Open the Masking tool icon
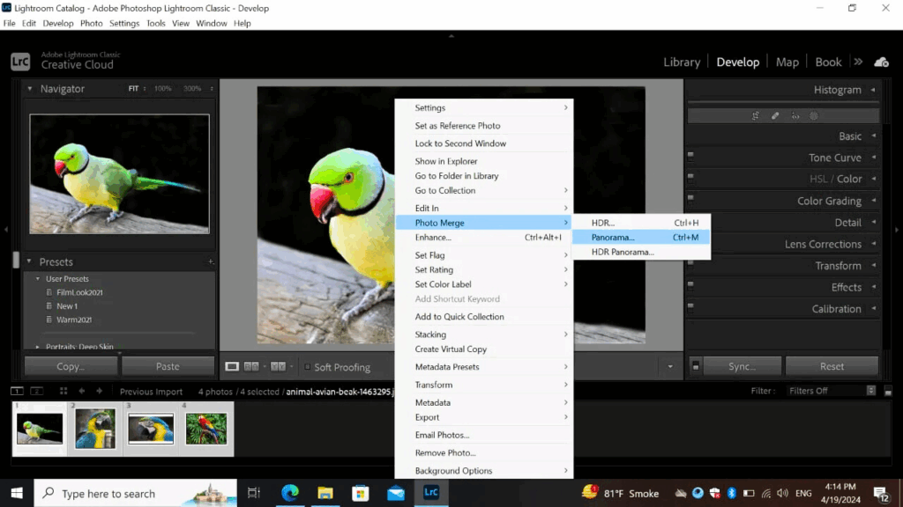Image resolution: width=903 pixels, height=507 pixels. (x=814, y=115)
